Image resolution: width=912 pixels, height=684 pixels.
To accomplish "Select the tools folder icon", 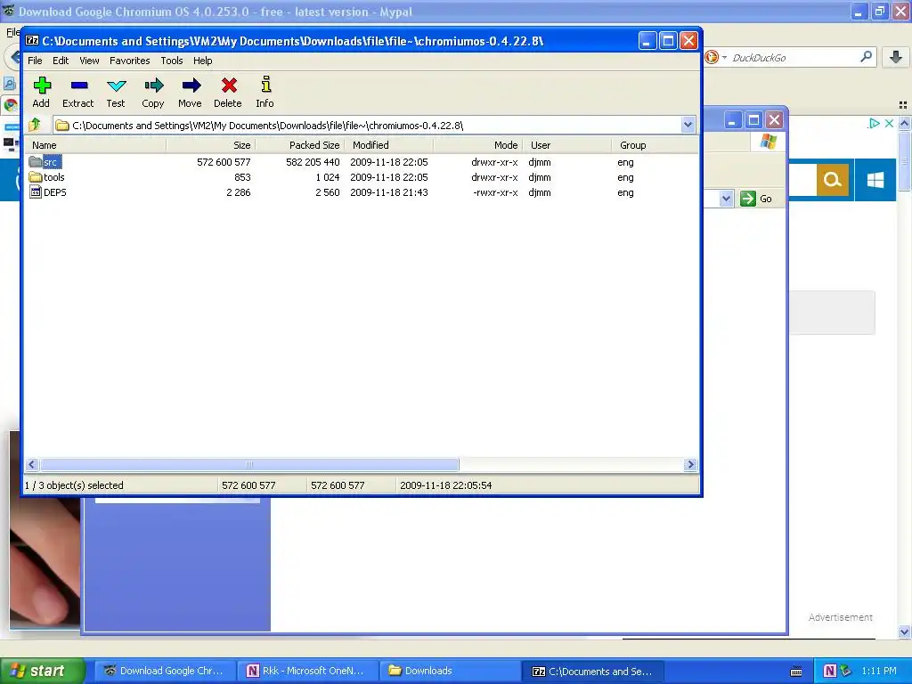I will [36, 177].
